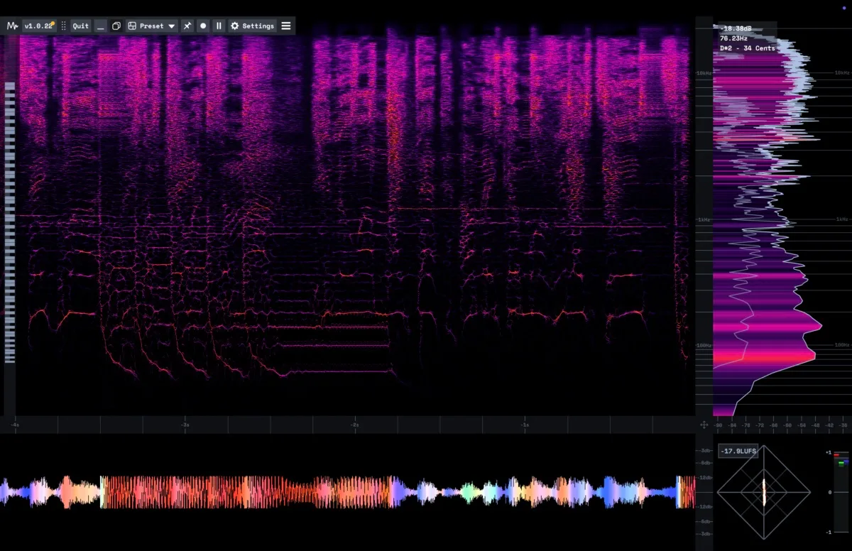Minimize the app with the underscore button
The width and height of the screenshot is (852, 551).
click(x=100, y=26)
